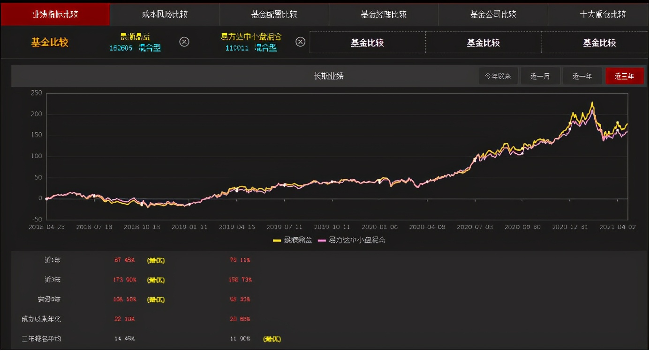650x351 pixels.
Task: Switch the chart to 近一月 period
Action: [540, 75]
